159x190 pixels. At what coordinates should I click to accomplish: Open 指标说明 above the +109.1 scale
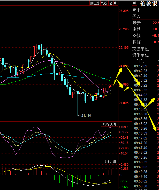coord(109,124)
